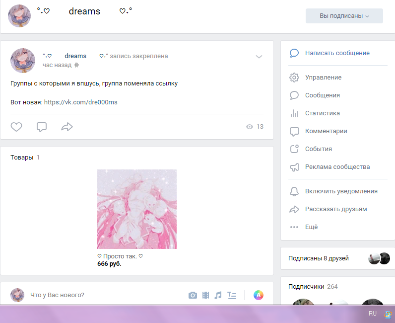Click the share arrow icon beside Рассказать друзьям

point(294,209)
